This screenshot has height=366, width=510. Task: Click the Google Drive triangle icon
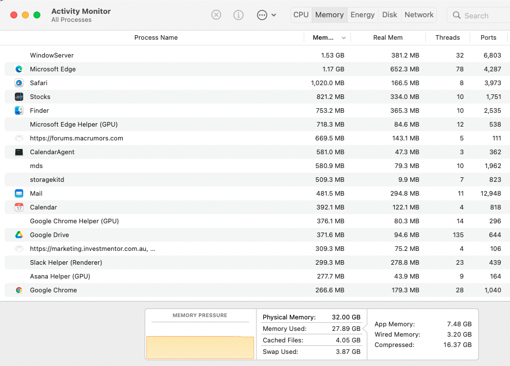click(x=19, y=235)
